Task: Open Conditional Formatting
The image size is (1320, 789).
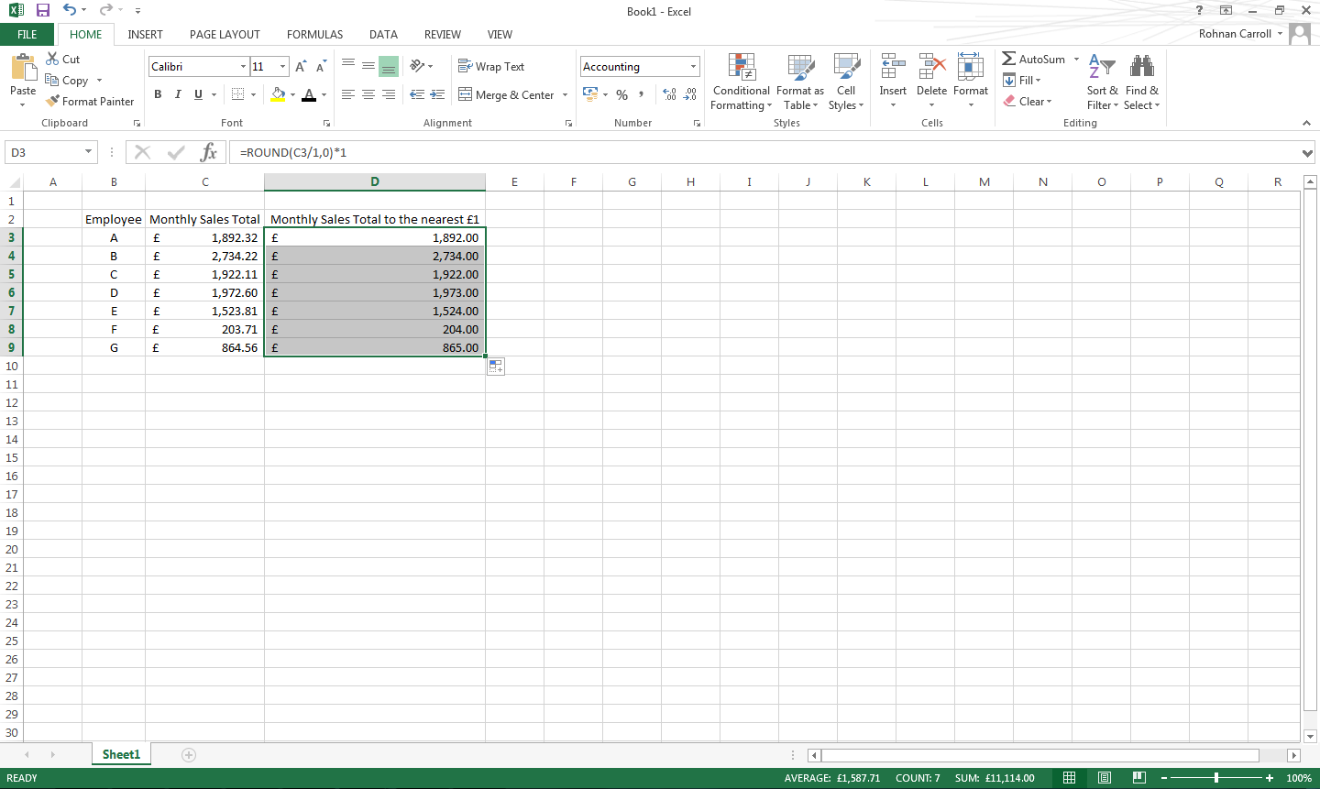Action: (x=742, y=82)
